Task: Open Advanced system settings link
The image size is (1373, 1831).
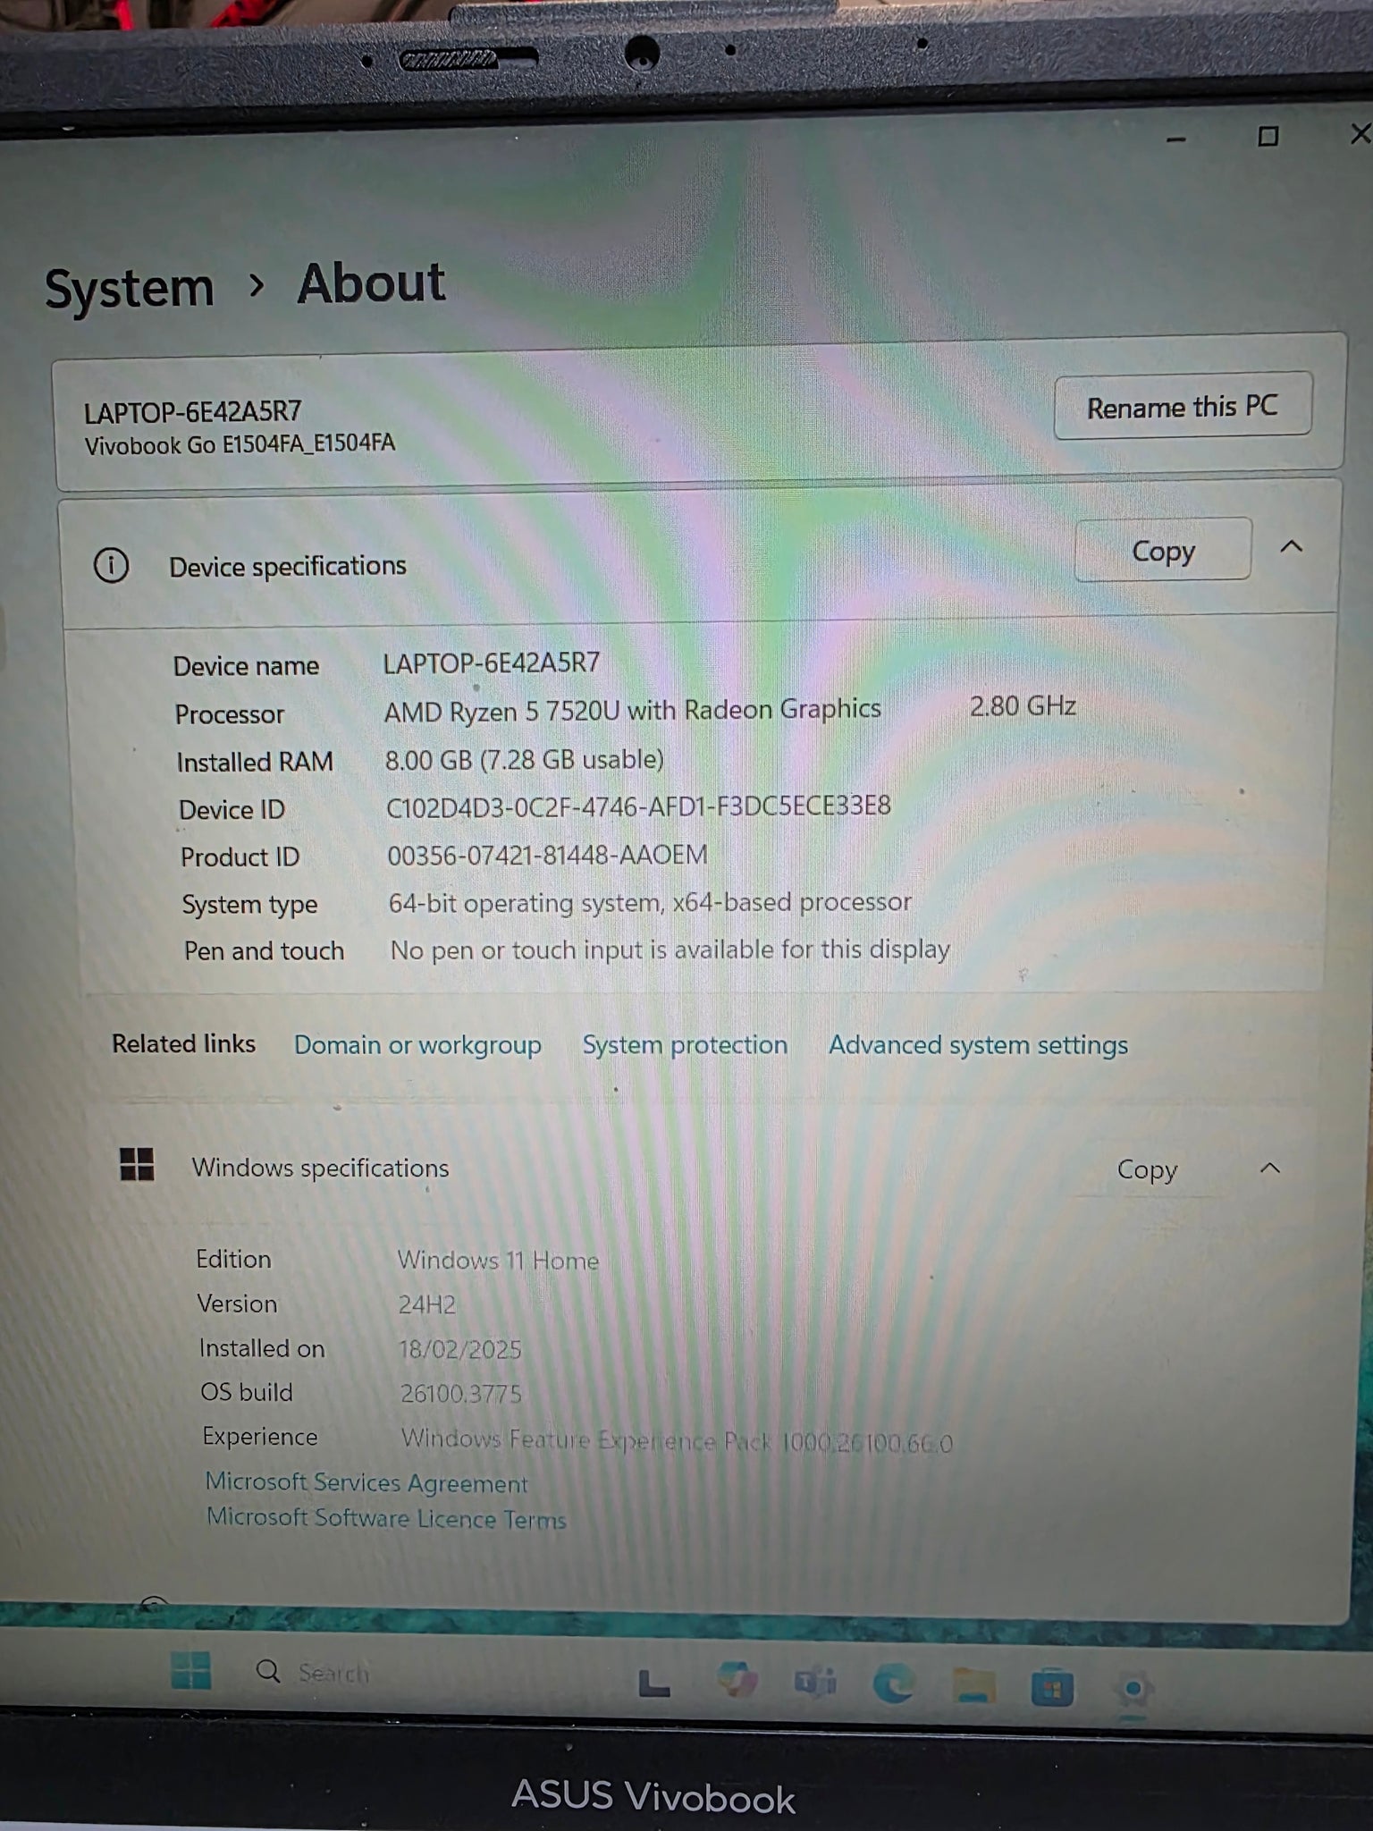Action: (978, 1045)
